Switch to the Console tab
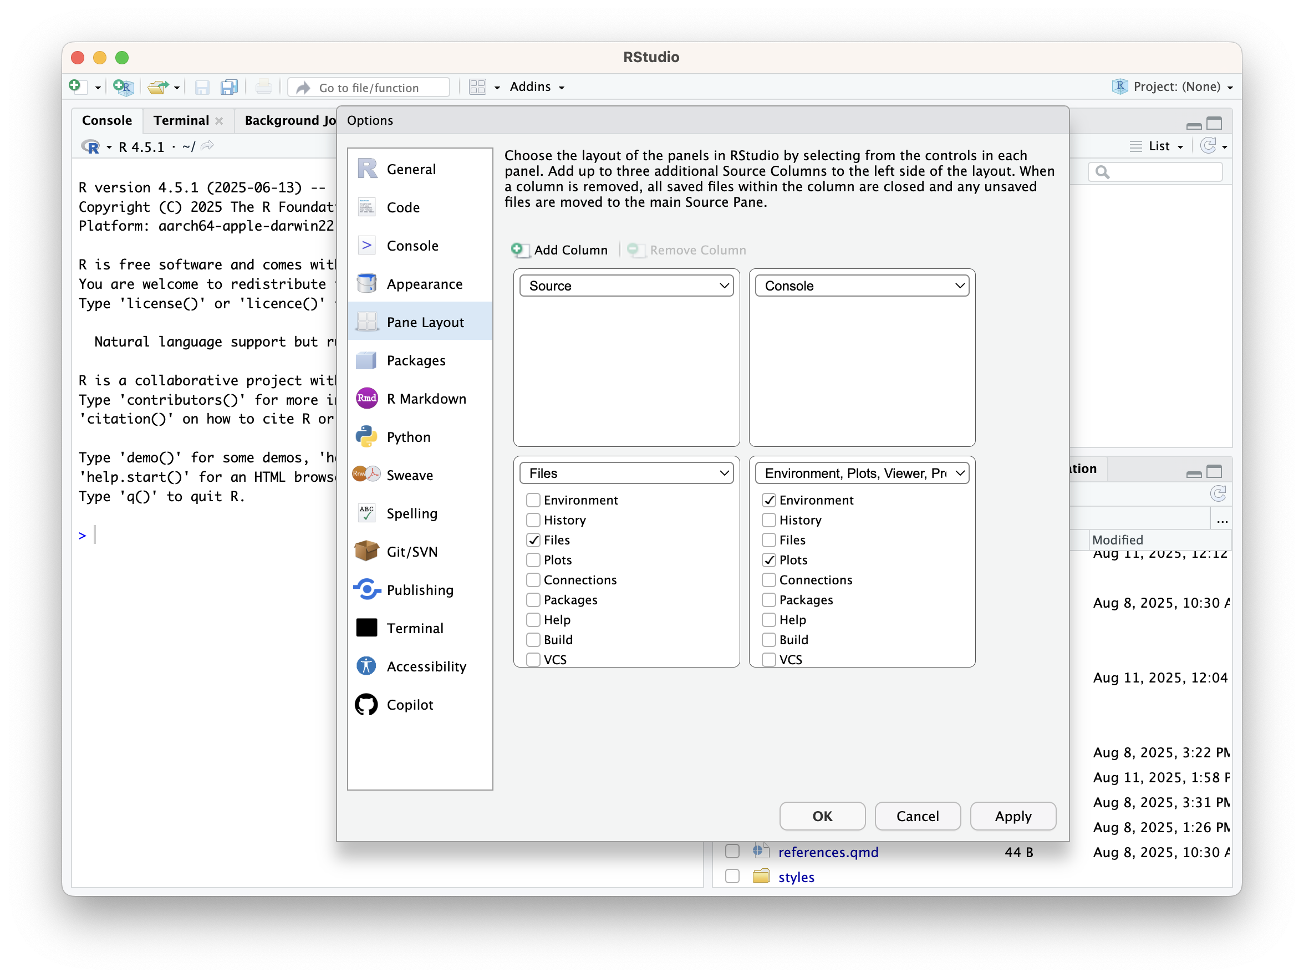Image resolution: width=1304 pixels, height=978 pixels. (x=106, y=120)
